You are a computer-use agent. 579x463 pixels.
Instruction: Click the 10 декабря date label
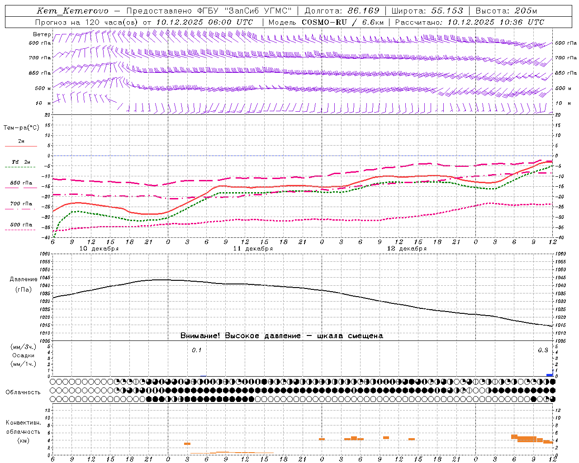coord(99,249)
